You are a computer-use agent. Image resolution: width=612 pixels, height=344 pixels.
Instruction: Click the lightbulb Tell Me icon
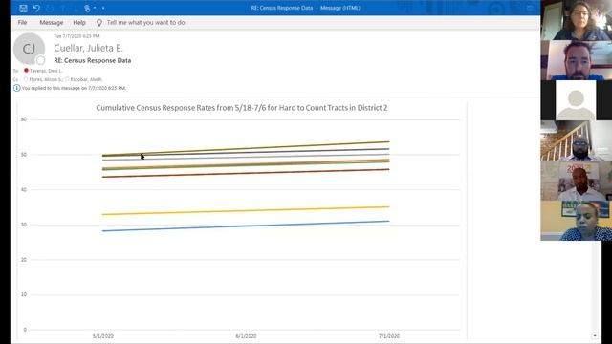99,23
